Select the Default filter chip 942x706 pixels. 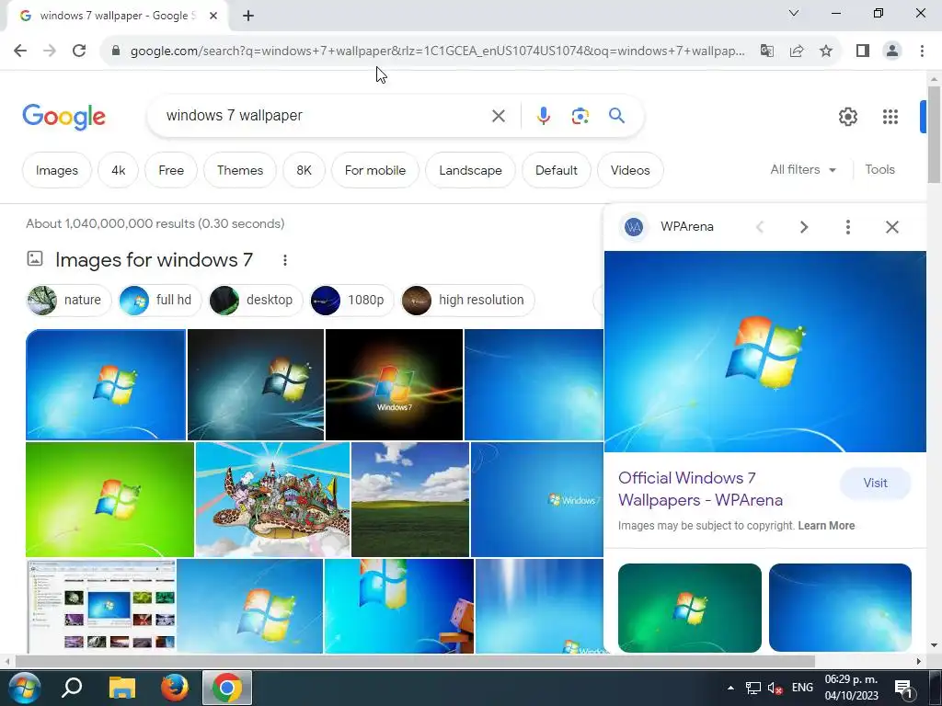(557, 170)
